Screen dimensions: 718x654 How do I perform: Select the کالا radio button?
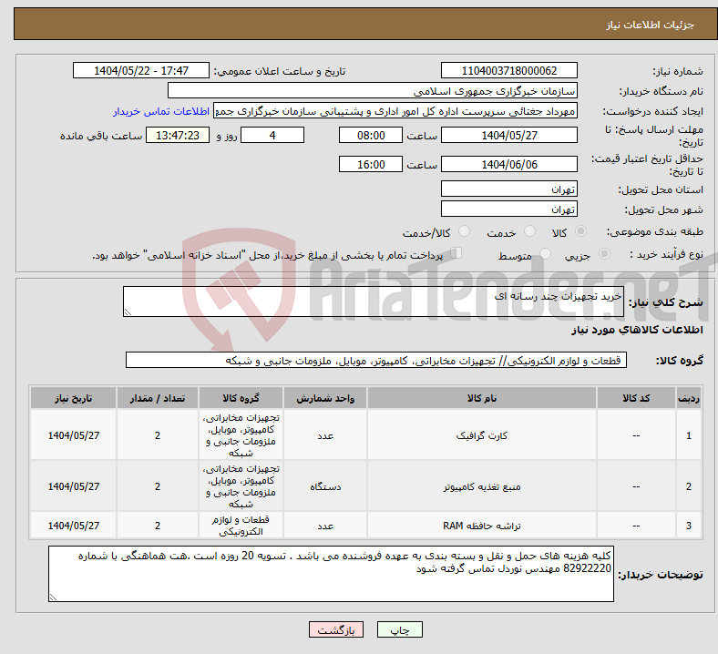click(580, 231)
